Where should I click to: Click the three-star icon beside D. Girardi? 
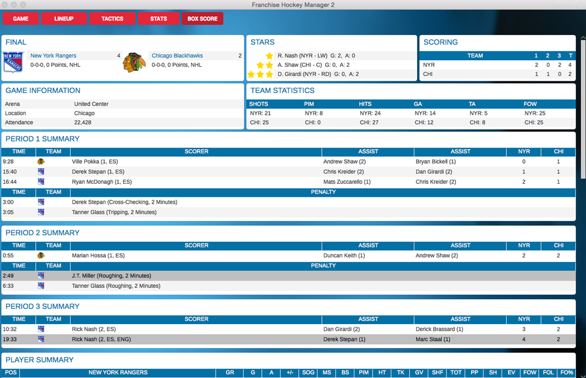click(260, 74)
